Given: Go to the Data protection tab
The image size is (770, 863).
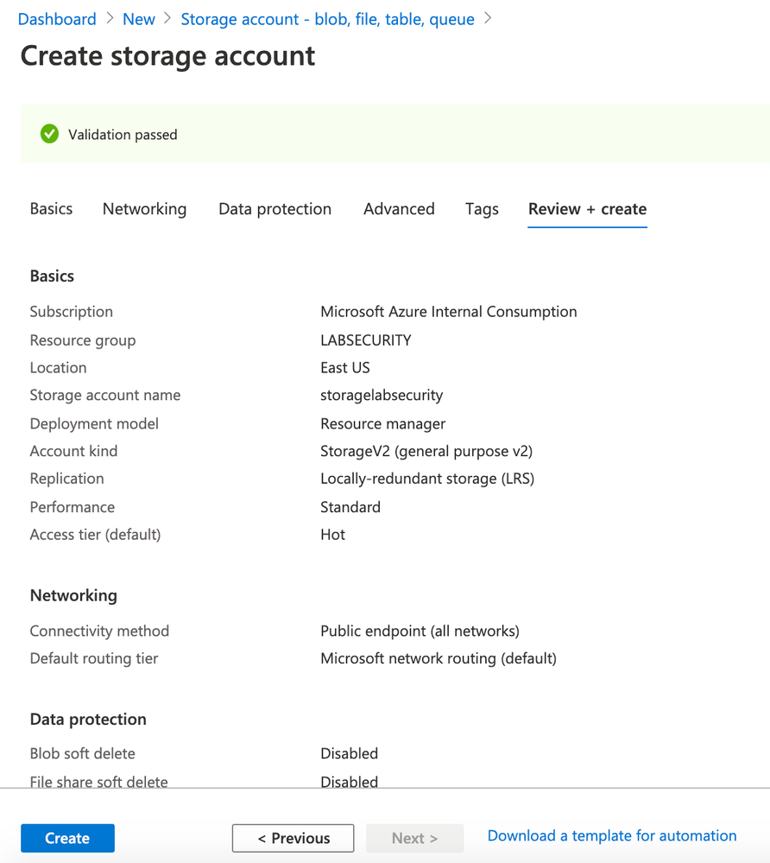Looking at the screenshot, I should click(275, 209).
